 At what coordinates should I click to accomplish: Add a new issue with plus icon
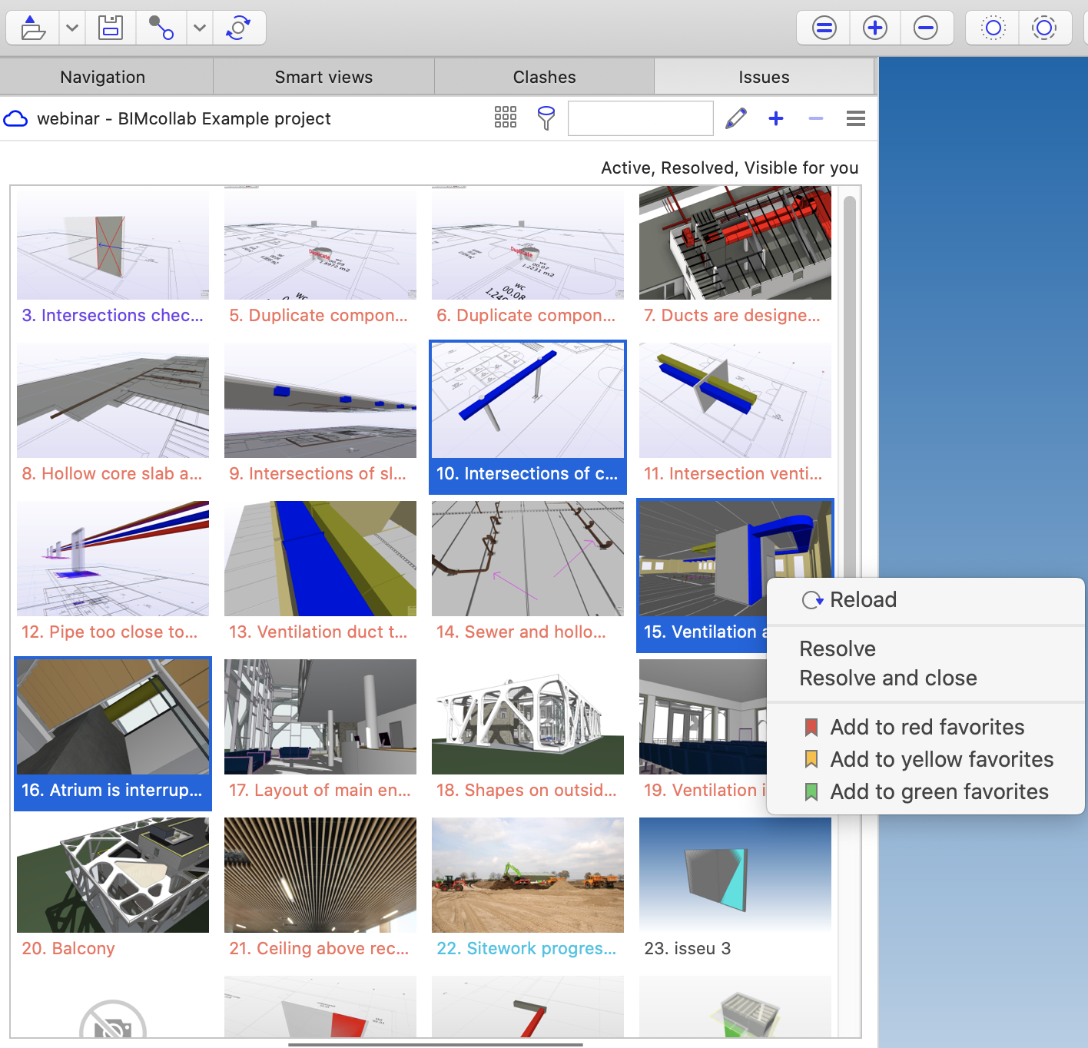click(776, 118)
